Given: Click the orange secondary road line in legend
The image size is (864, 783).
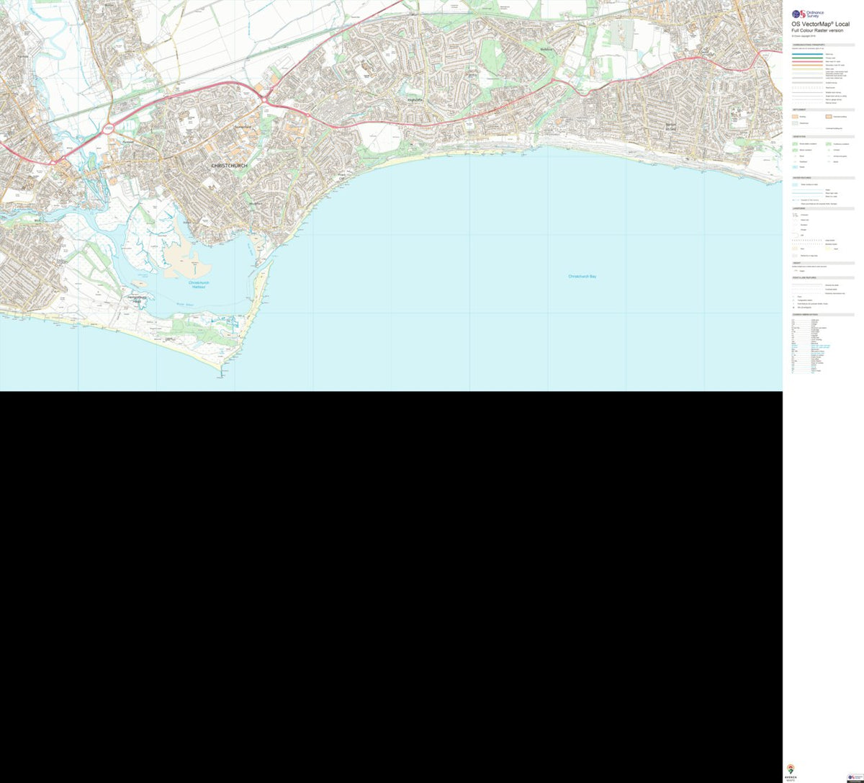Looking at the screenshot, I should [807, 65].
